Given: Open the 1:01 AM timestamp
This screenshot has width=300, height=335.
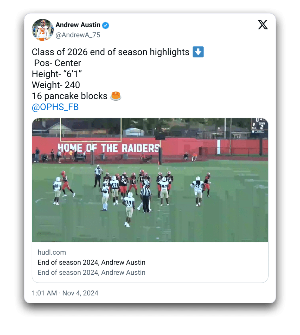Looking at the screenshot, I should click(44, 293).
